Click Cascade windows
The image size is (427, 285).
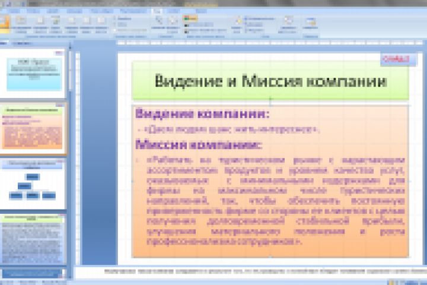coord(253,24)
